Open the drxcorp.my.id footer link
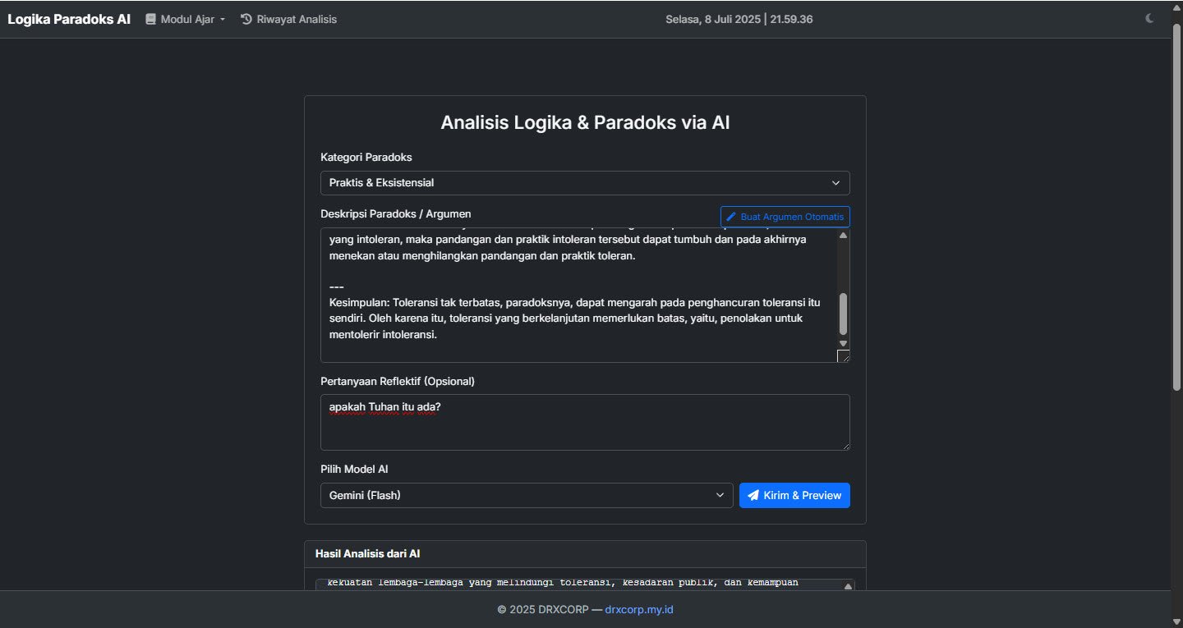 tap(639, 609)
